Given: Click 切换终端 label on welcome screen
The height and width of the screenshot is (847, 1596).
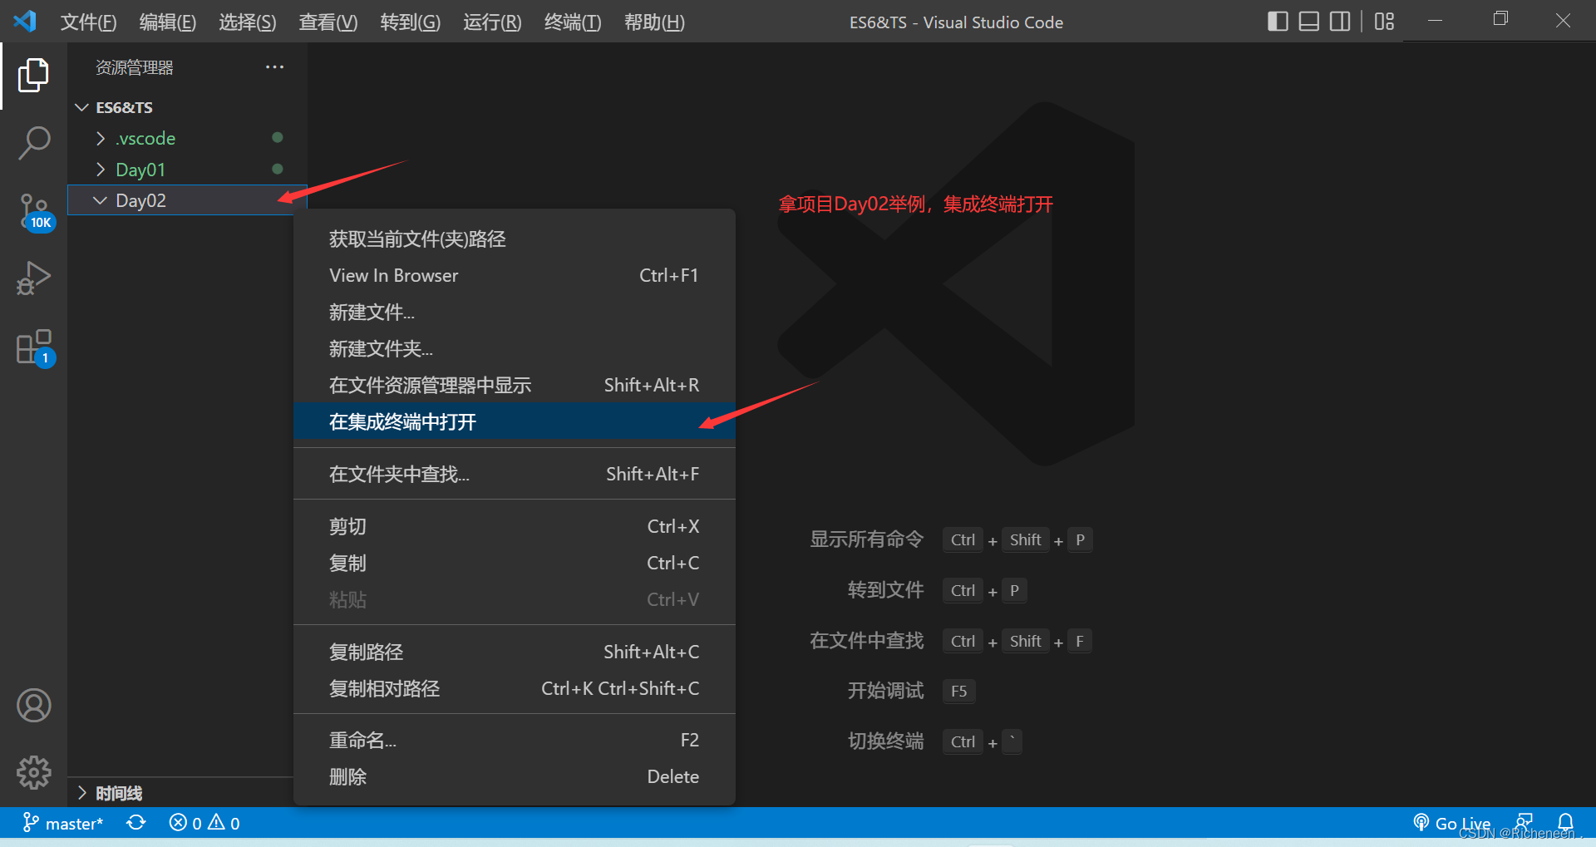Looking at the screenshot, I should coord(885,741).
